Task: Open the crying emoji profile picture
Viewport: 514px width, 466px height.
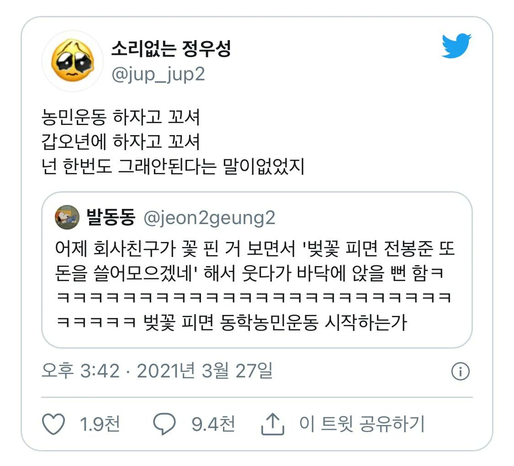Action: 73,61
